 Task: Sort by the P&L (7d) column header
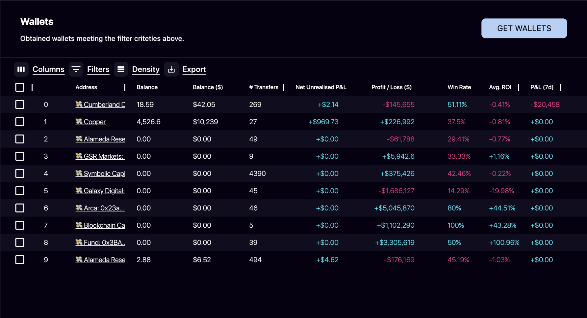(x=542, y=87)
